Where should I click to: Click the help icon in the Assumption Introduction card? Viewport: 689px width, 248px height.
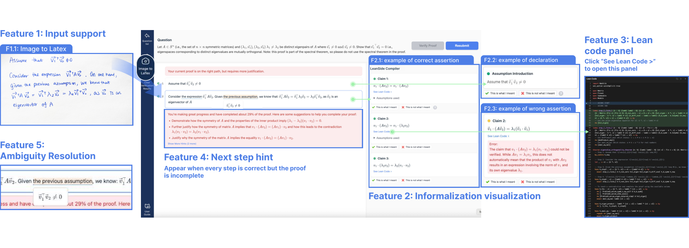pos(561,93)
